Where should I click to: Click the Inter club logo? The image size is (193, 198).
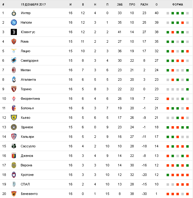click(x=14, y=13)
